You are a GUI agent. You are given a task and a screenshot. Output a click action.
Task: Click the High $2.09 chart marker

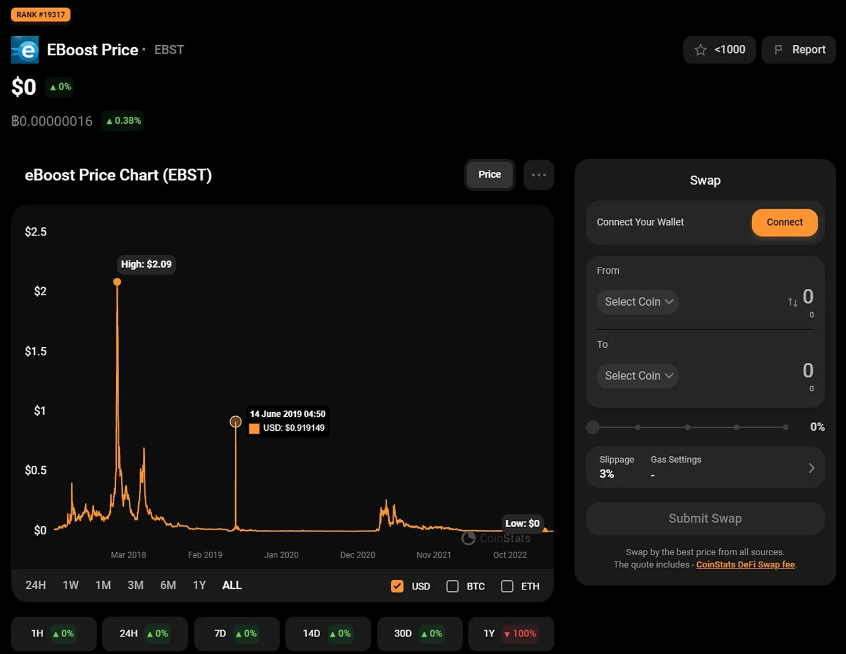[x=117, y=282]
